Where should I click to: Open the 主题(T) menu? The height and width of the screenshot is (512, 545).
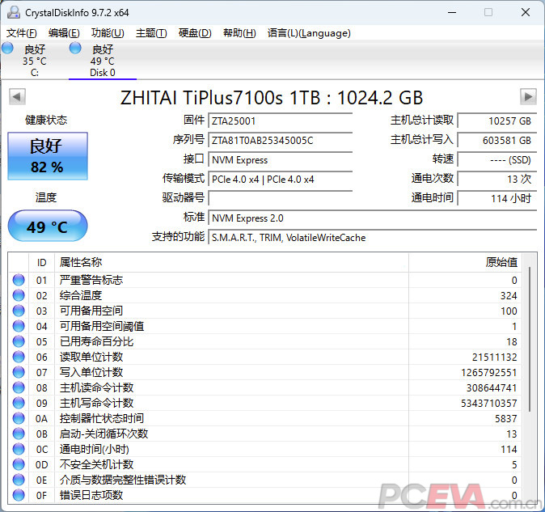(x=151, y=33)
